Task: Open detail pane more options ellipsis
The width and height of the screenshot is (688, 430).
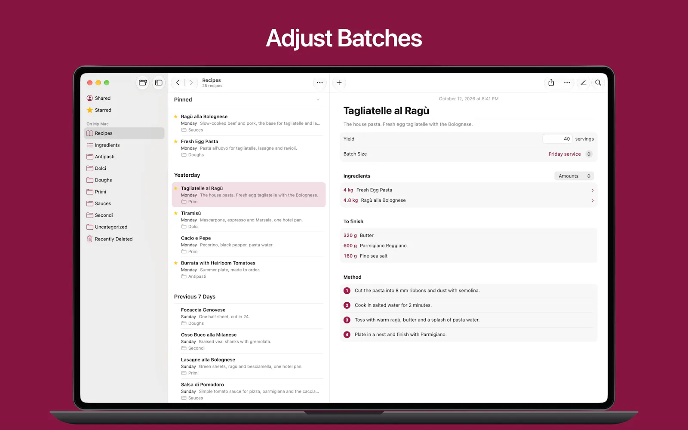Action: (x=567, y=83)
